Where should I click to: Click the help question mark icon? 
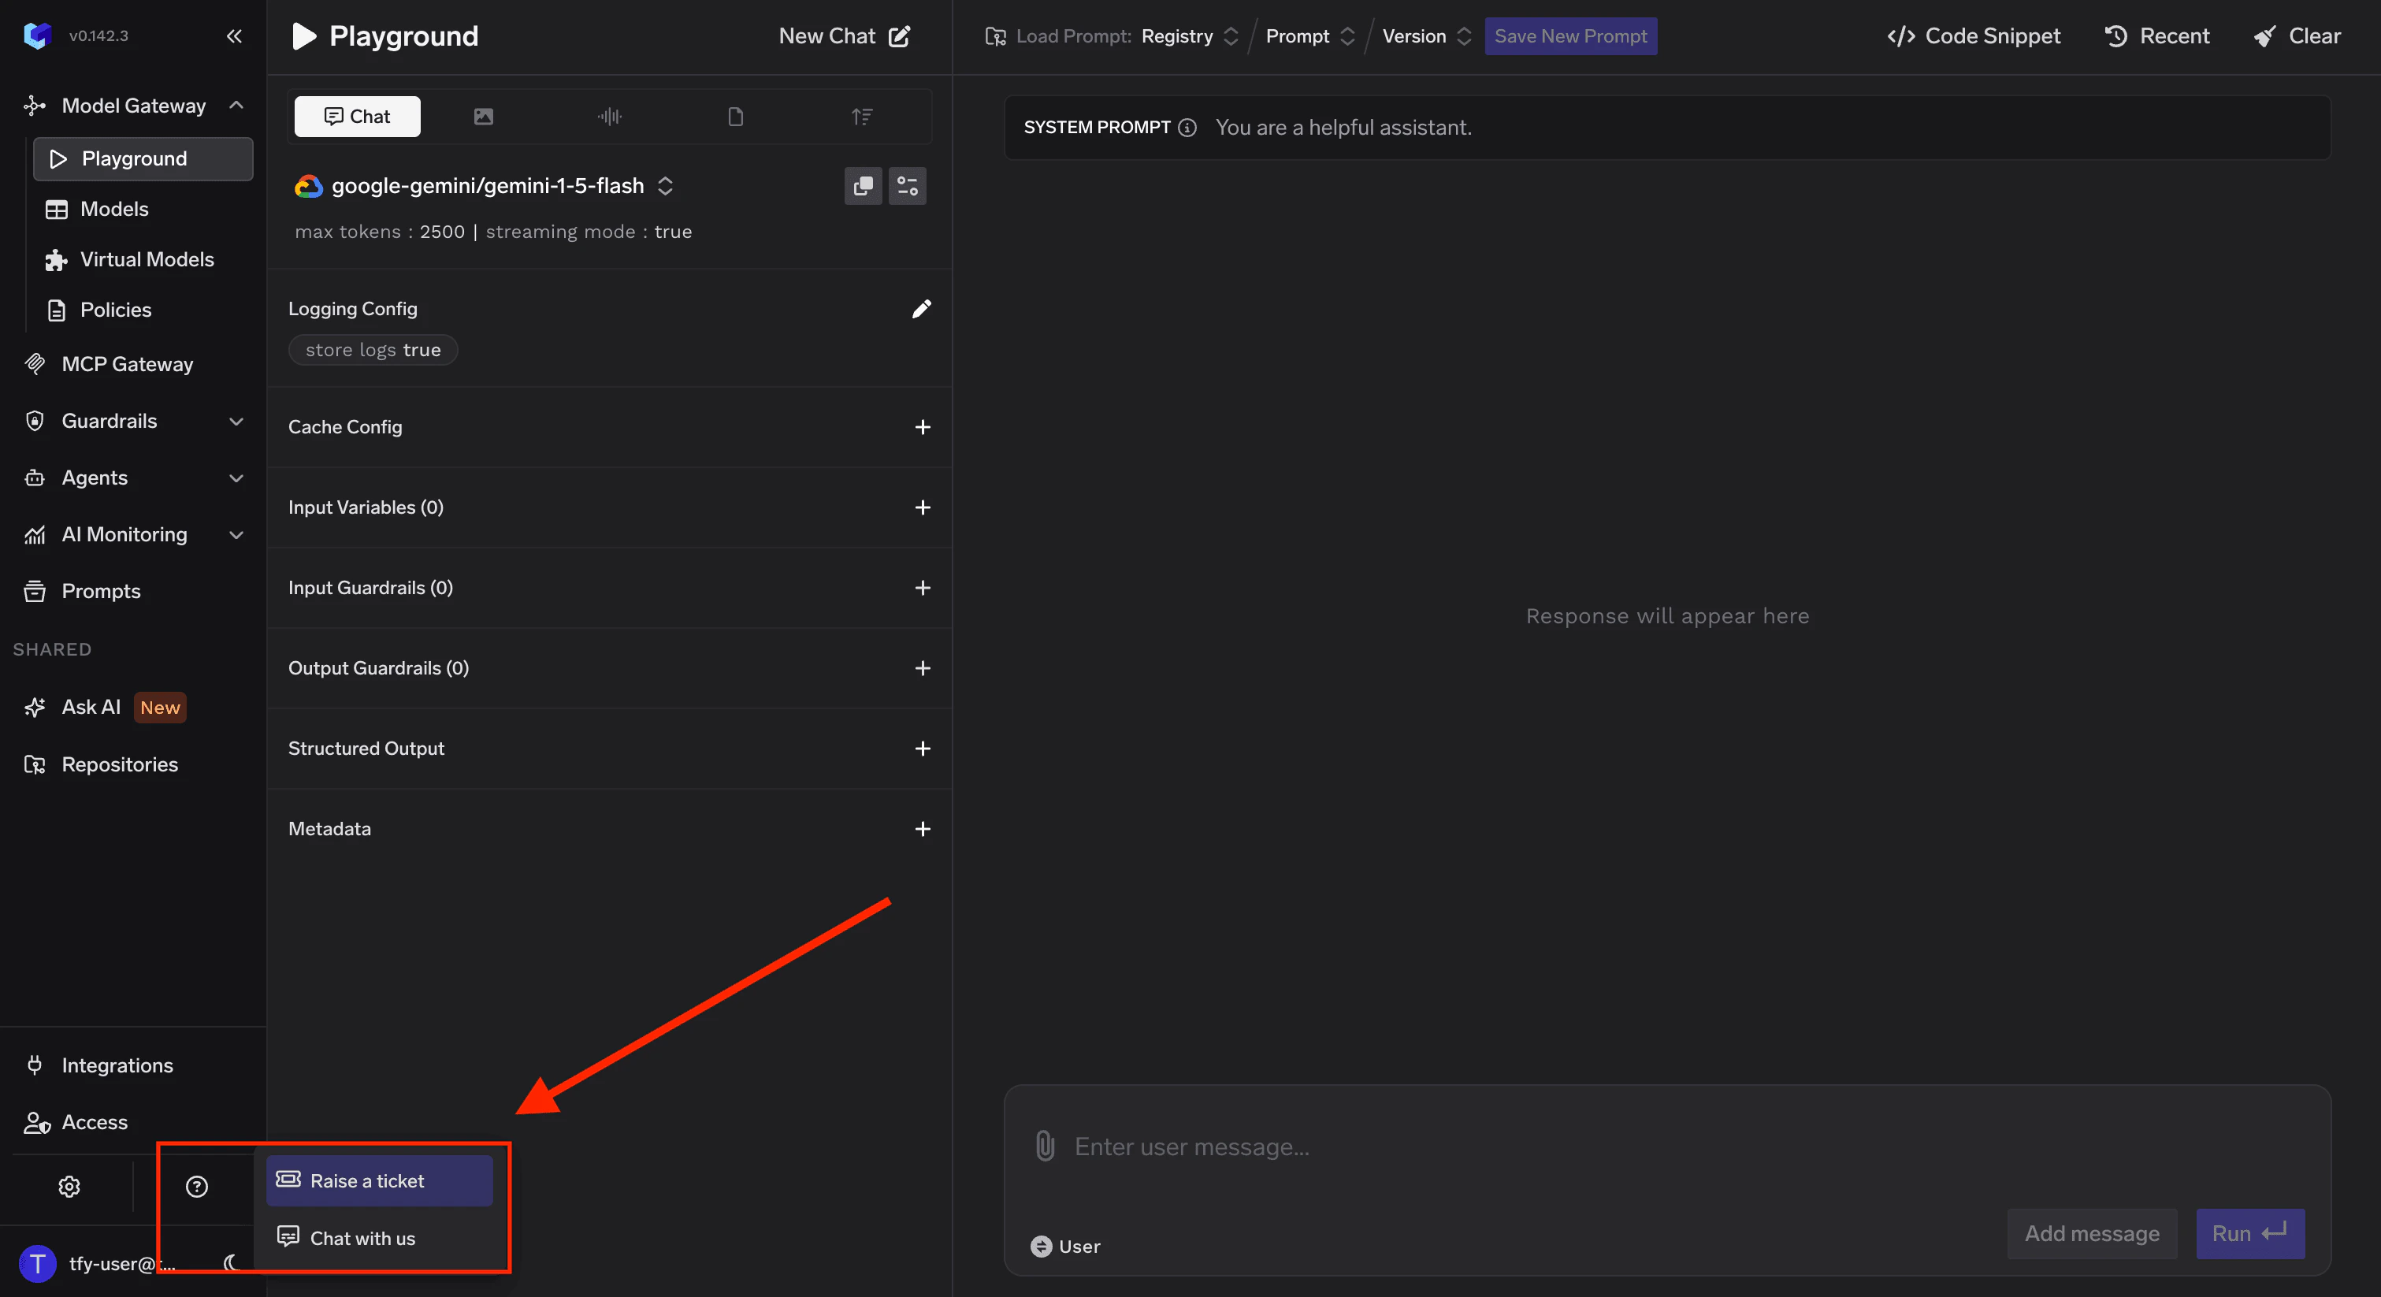[x=197, y=1187]
